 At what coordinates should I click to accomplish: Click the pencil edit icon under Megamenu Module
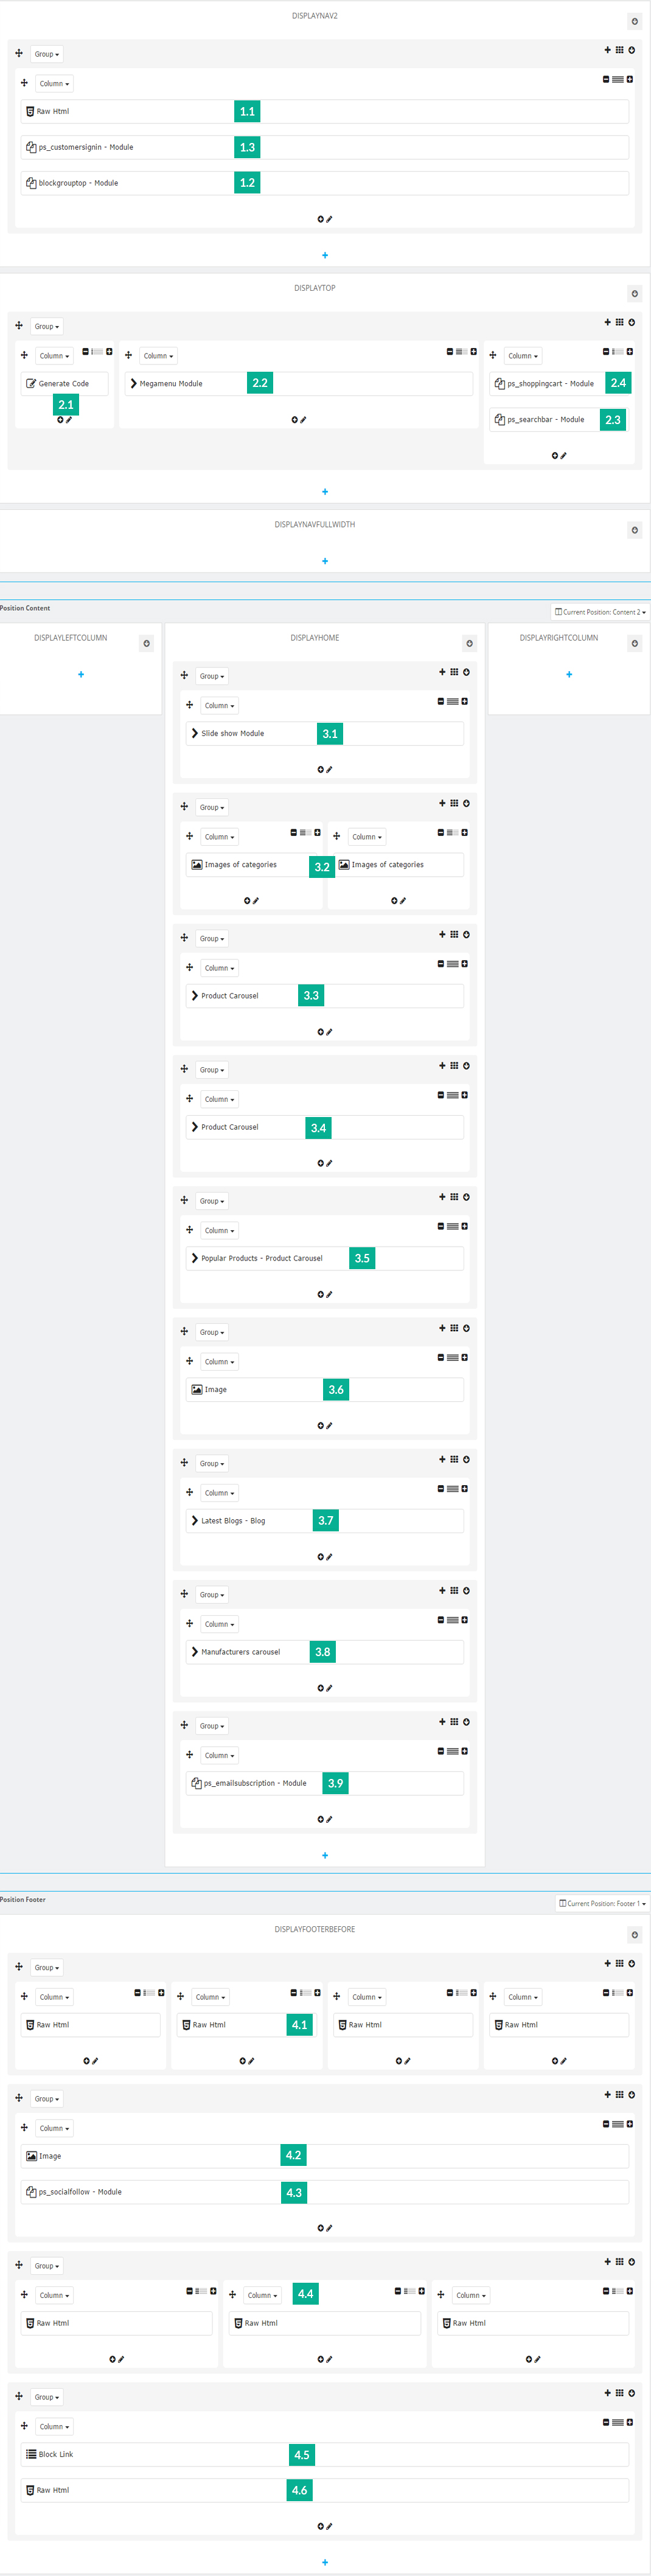(x=303, y=420)
